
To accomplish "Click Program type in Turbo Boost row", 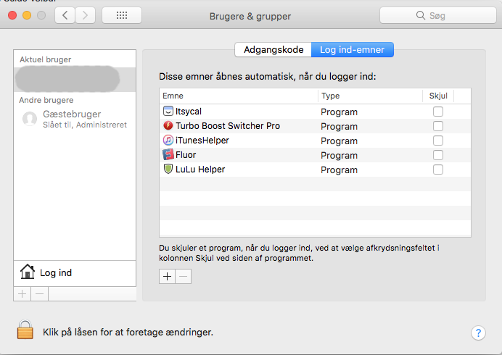I will tap(339, 126).
